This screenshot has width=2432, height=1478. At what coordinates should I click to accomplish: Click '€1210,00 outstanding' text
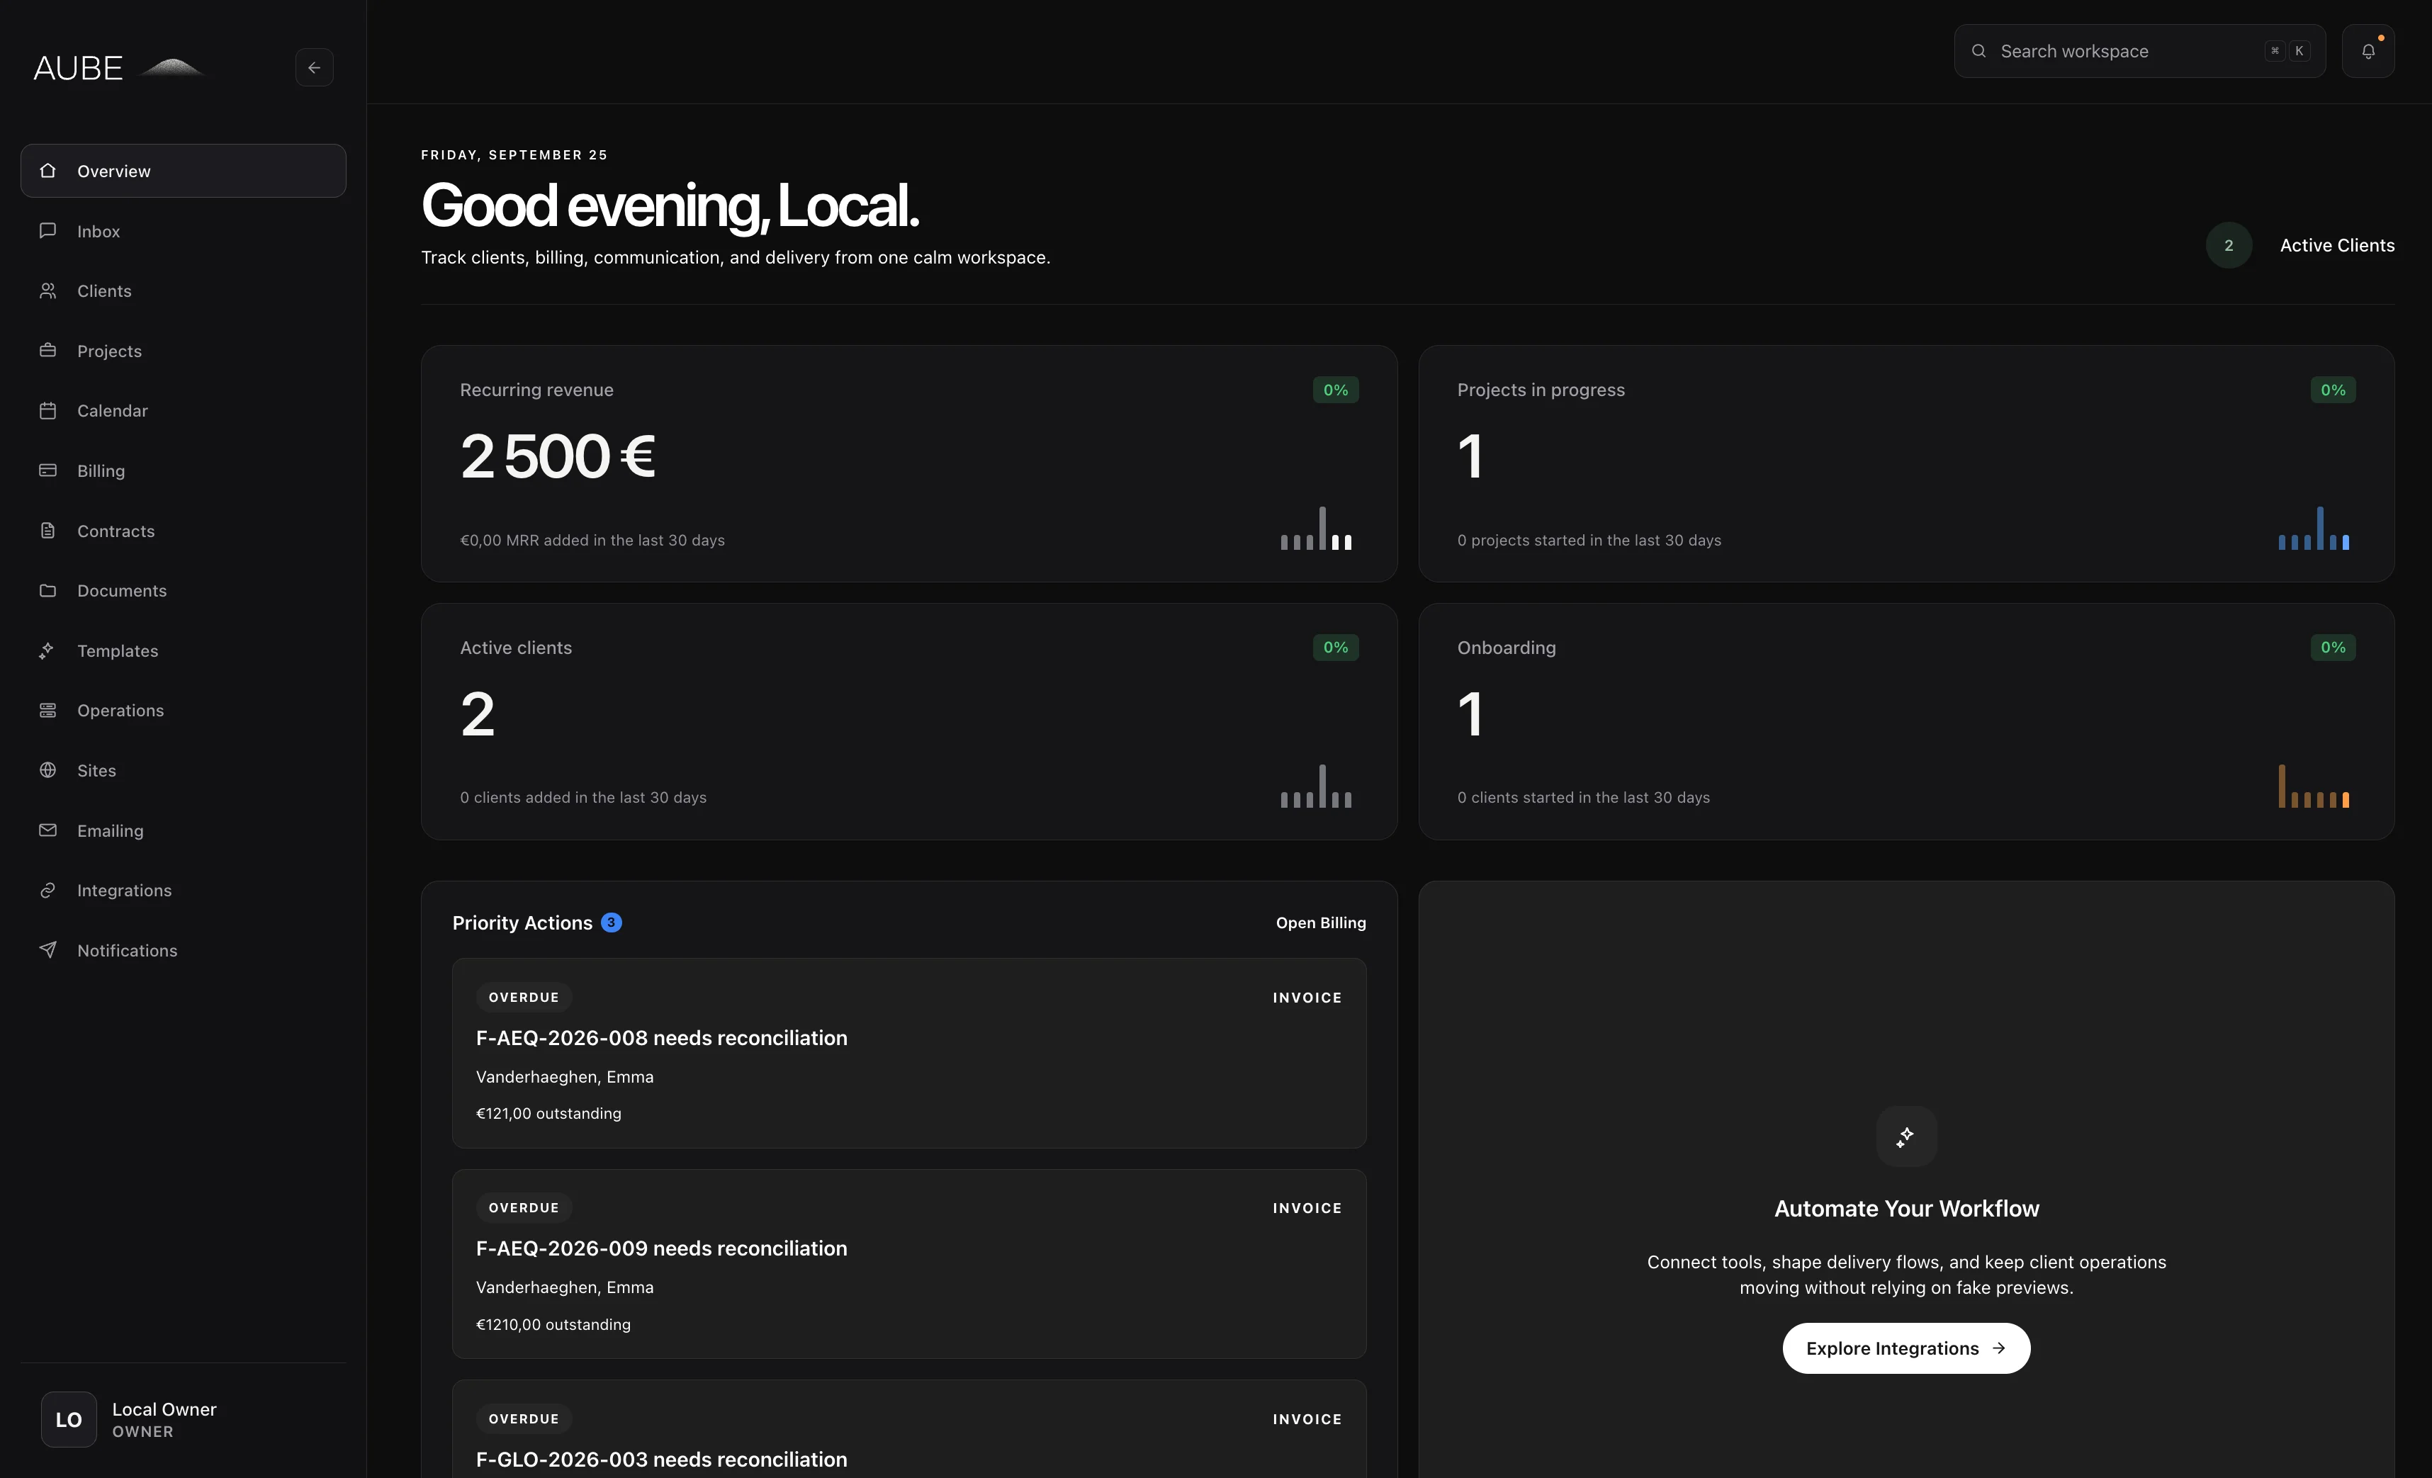553,1324
